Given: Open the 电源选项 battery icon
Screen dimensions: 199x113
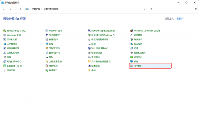Looking at the screenshot, I should coord(131,40).
